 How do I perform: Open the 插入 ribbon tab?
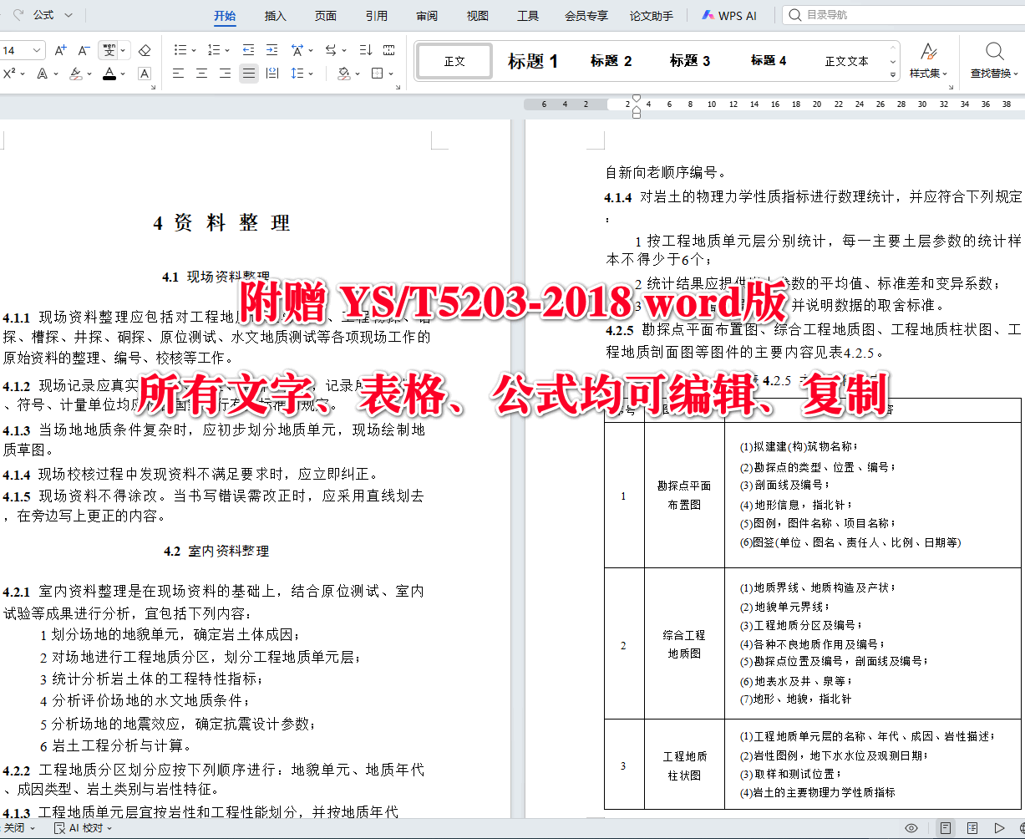(x=275, y=16)
